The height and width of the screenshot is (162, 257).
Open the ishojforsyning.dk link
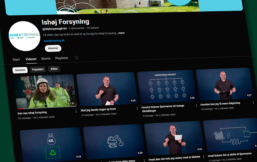pos(54,41)
